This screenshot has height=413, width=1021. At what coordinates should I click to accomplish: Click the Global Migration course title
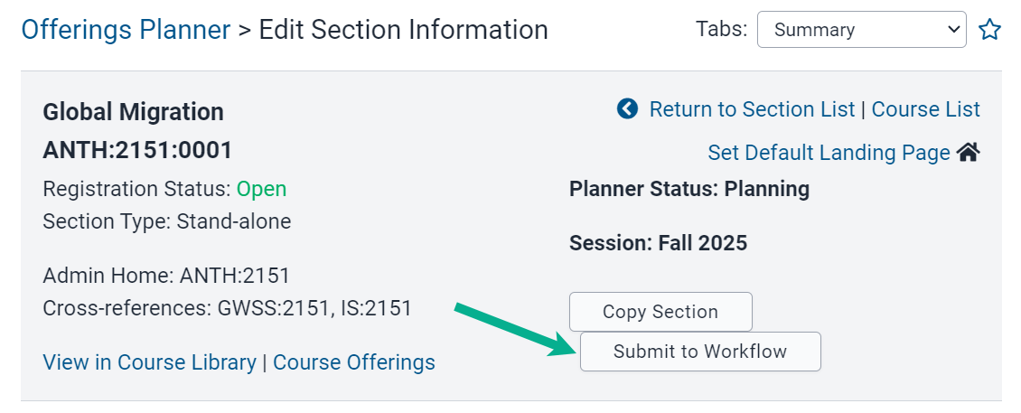click(134, 112)
